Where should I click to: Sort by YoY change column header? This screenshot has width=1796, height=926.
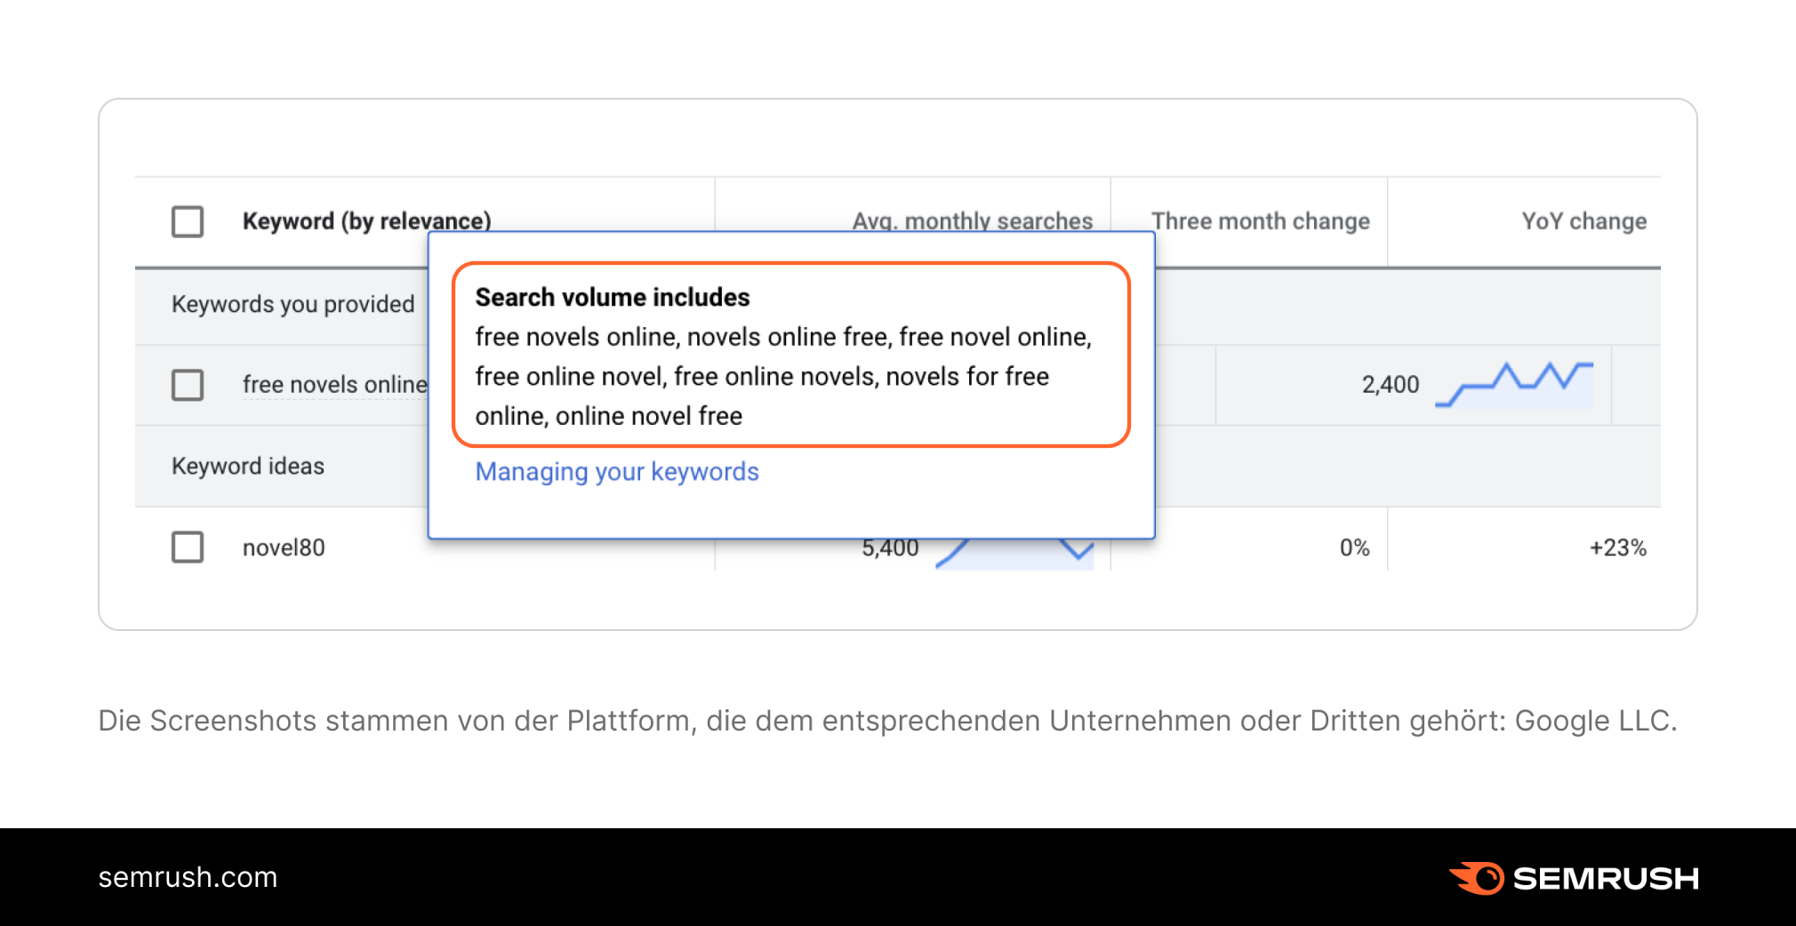(1584, 221)
